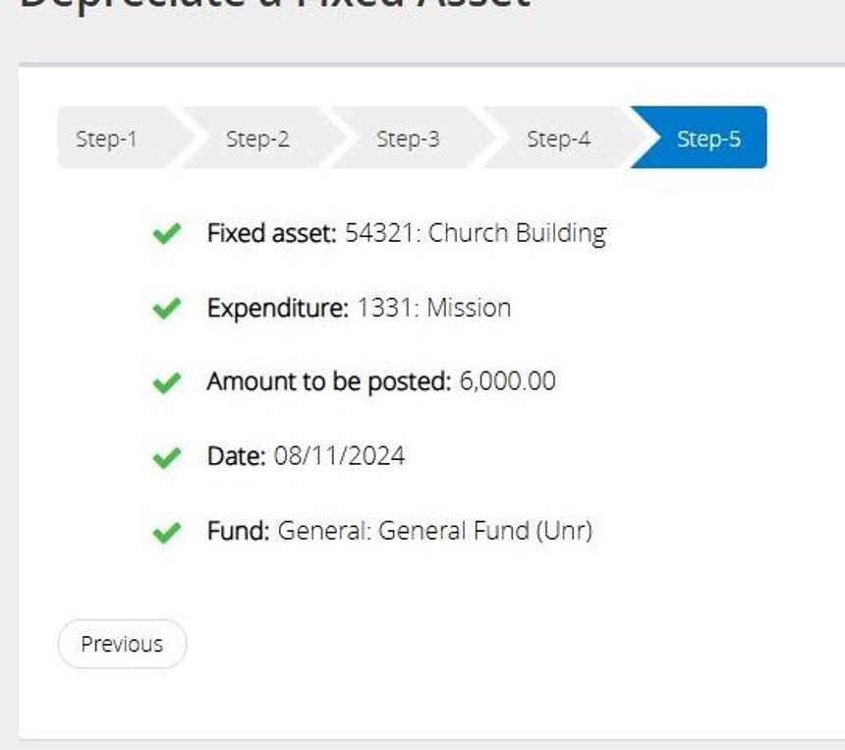Screen dimensions: 845x750
Task: Click the green checkmark beside Fund
Action: click(x=167, y=532)
